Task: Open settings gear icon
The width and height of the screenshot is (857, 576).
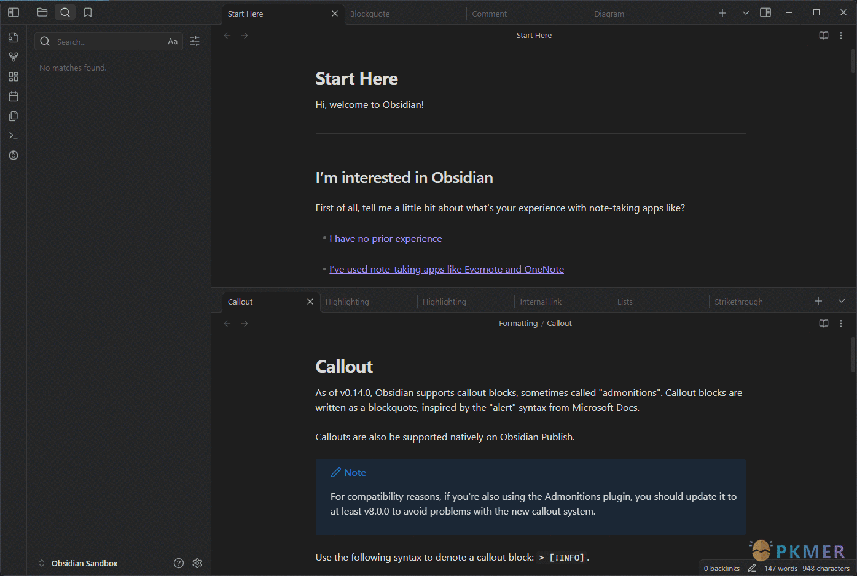Action: coord(197,563)
